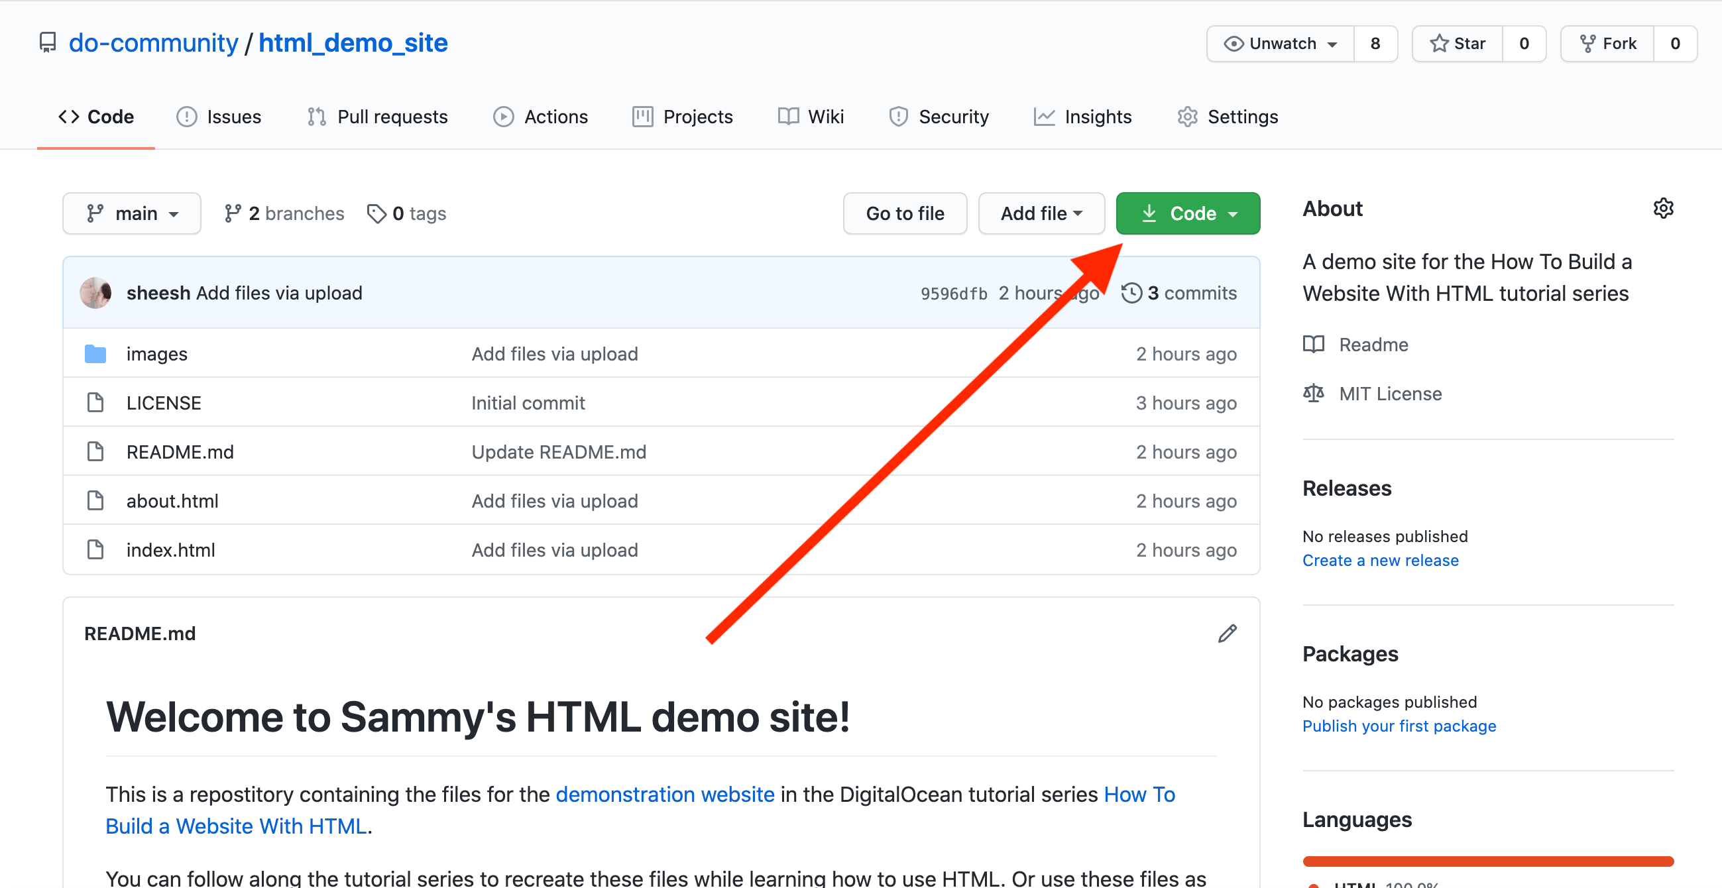Open the LICENSE file
1722x888 pixels.
tap(164, 403)
